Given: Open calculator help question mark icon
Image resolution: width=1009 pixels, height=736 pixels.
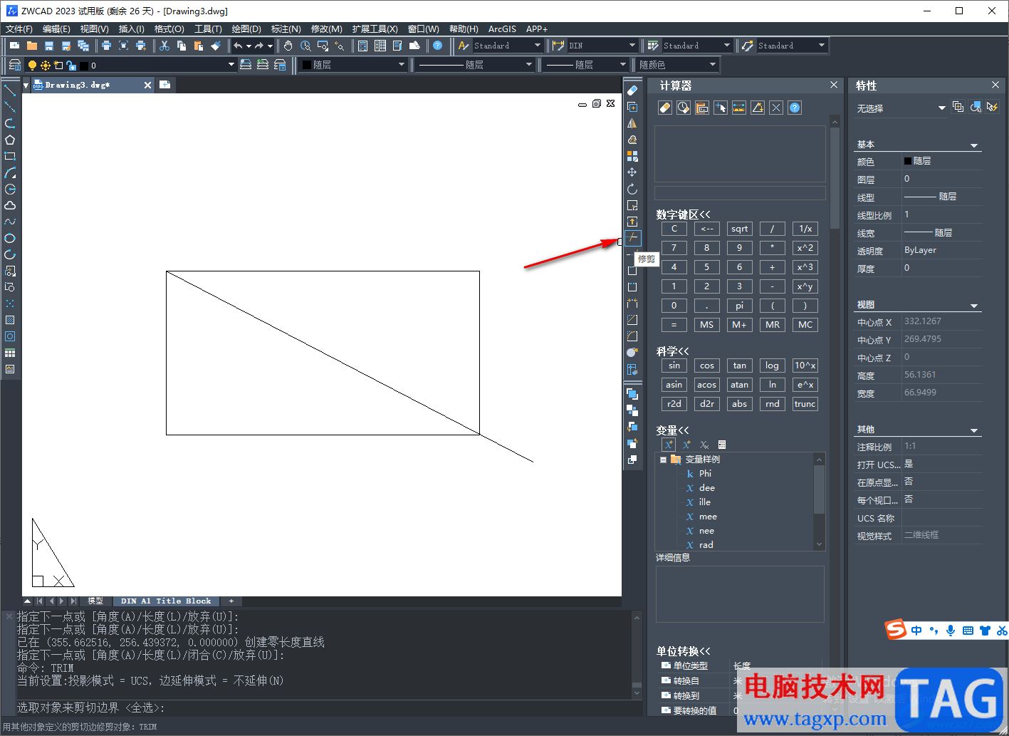Looking at the screenshot, I should (795, 108).
